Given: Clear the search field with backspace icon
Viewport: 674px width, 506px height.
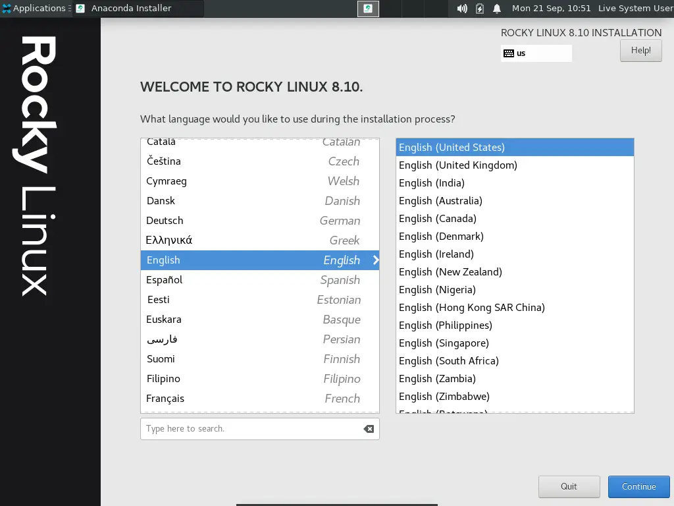Looking at the screenshot, I should 369,429.
